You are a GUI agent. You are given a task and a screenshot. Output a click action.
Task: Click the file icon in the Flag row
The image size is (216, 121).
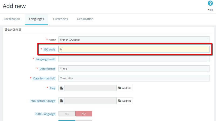click(62, 88)
